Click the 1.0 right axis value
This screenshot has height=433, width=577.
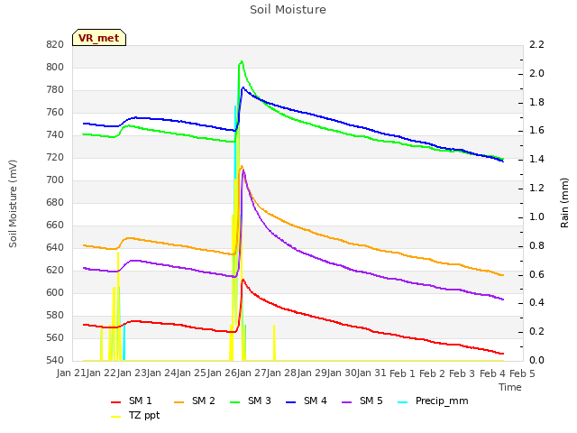pos(536,216)
